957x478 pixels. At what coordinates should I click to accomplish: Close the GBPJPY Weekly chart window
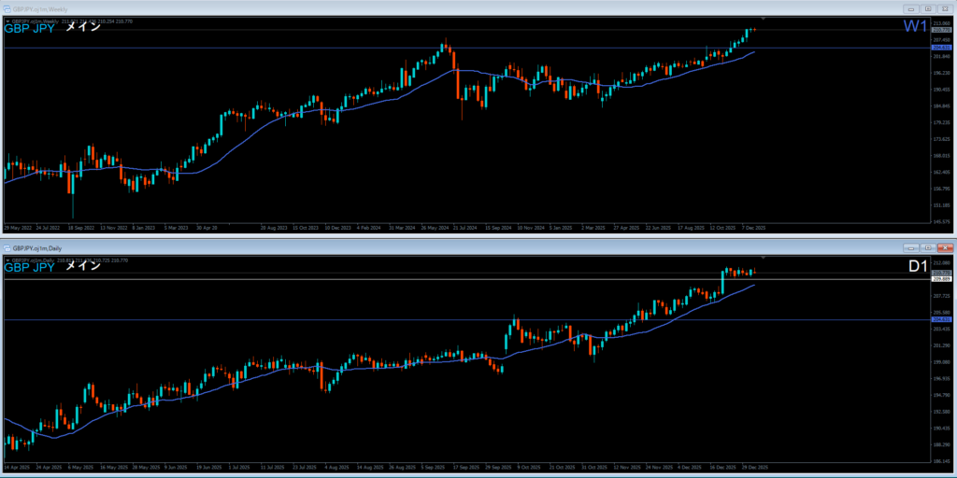pyautogui.click(x=945, y=9)
